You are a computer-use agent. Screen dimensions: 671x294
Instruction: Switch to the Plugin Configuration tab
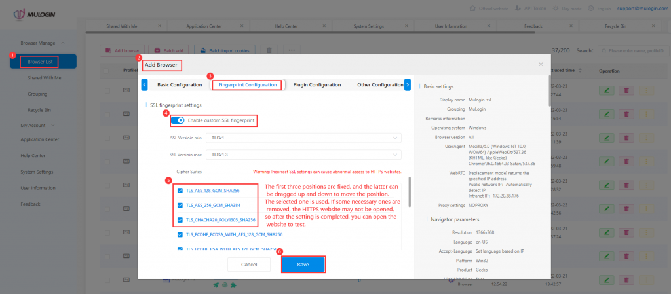pyautogui.click(x=317, y=84)
